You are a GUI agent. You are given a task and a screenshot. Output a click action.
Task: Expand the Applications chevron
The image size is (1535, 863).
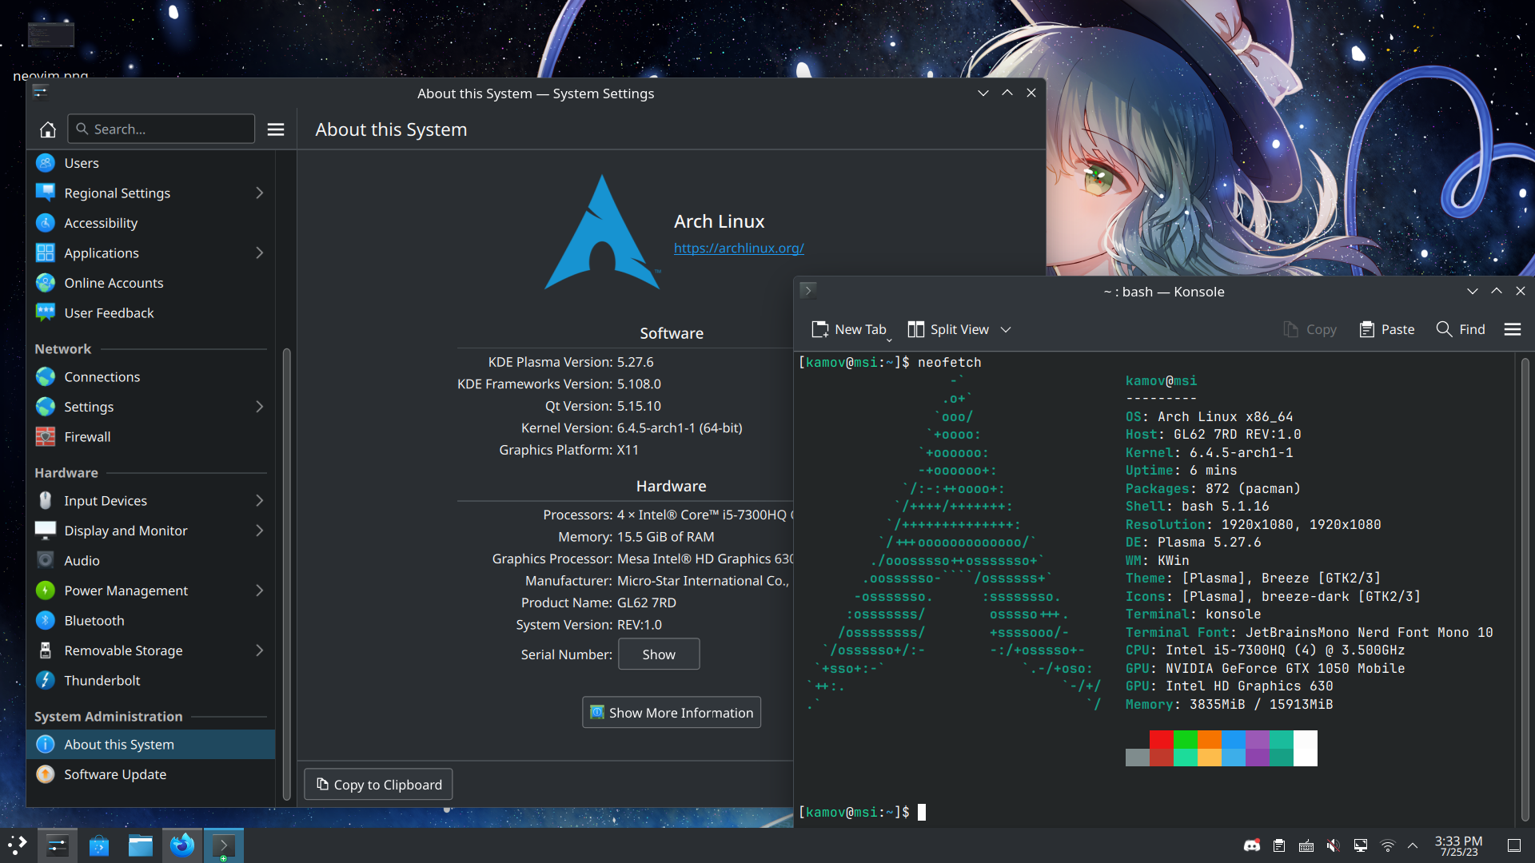[259, 253]
